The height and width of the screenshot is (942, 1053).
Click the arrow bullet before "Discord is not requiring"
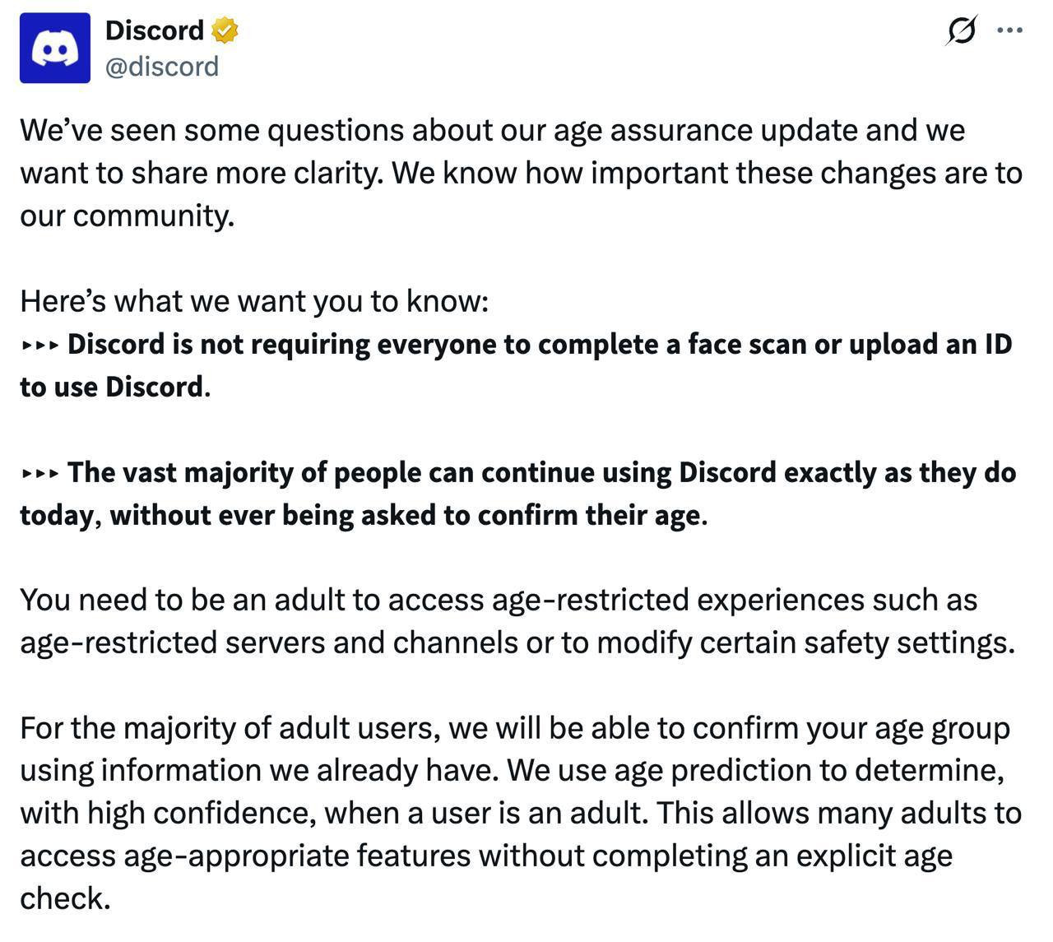[39, 345]
